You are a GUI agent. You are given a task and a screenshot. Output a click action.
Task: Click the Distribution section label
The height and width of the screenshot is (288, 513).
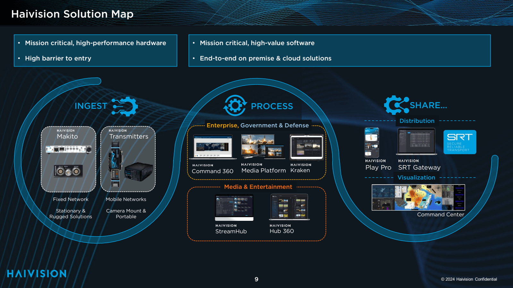[x=417, y=121]
